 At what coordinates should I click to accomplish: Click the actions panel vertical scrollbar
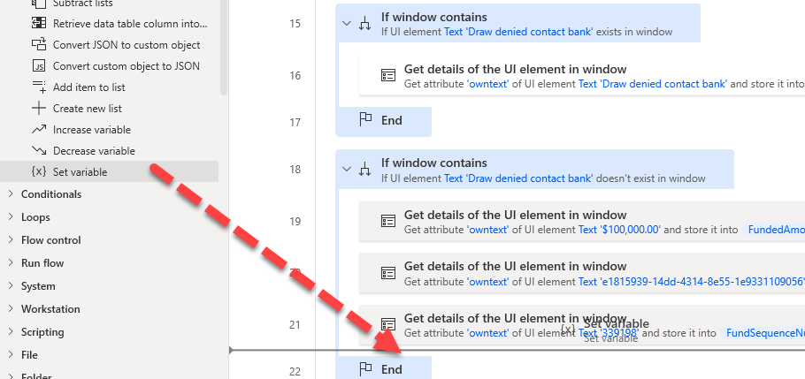[224, 44]
